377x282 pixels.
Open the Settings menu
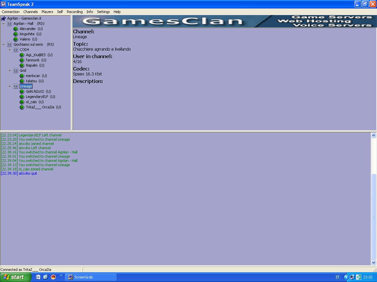(x=103, y=12)
